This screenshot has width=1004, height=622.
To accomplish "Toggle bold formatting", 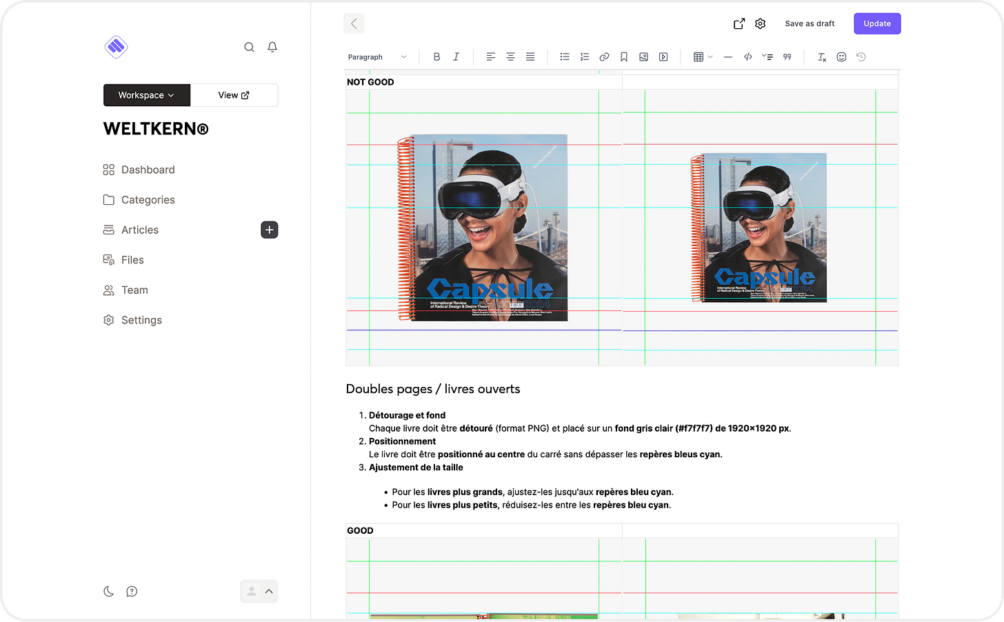I will pos(436,57).
